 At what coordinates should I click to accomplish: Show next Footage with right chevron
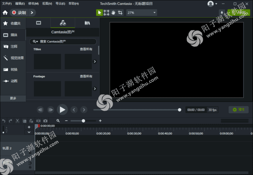(x=95, y=89)
